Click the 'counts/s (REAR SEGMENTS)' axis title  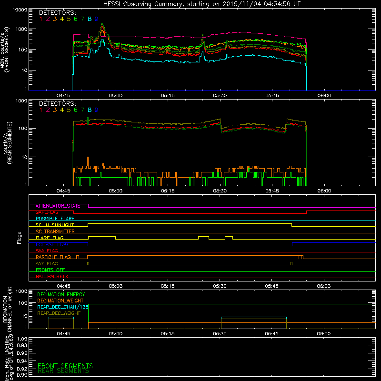7,143
